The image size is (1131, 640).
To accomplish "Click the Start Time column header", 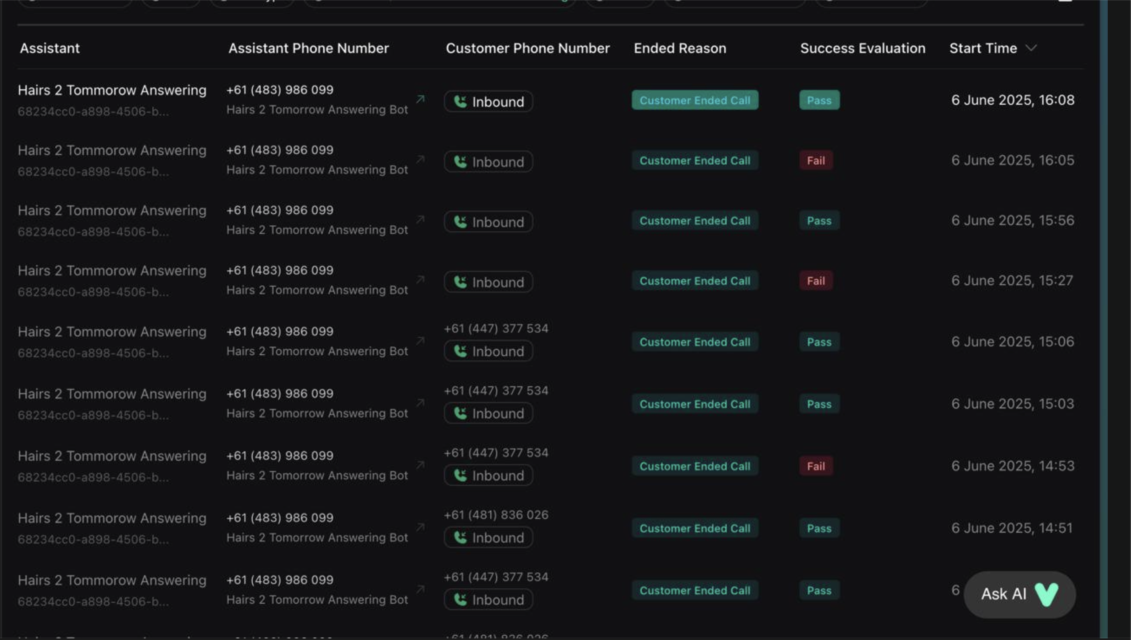I will point(983,48).
